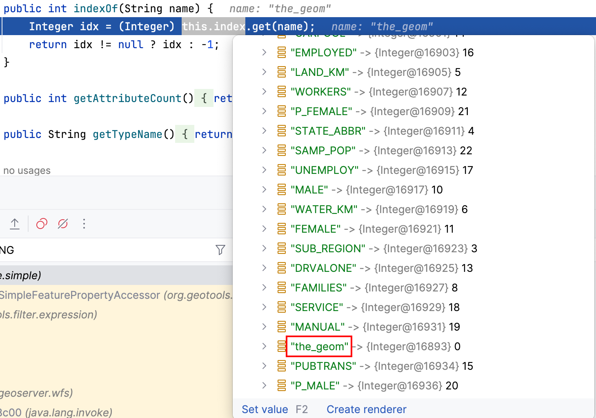
Task: Expand folded getAttributeCount method body
Action: [x=204, y=98]
